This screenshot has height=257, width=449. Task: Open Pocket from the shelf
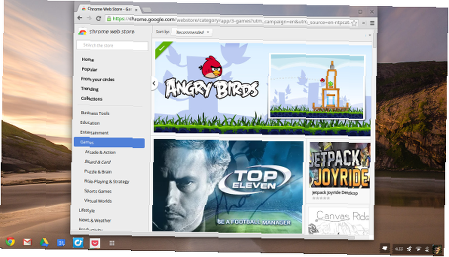95,243
